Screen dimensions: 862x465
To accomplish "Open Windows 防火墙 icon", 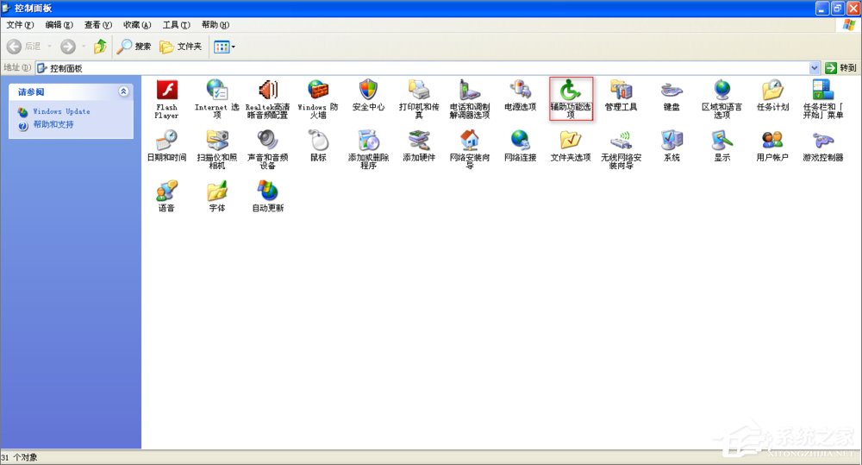I will (x=318, y=91).
